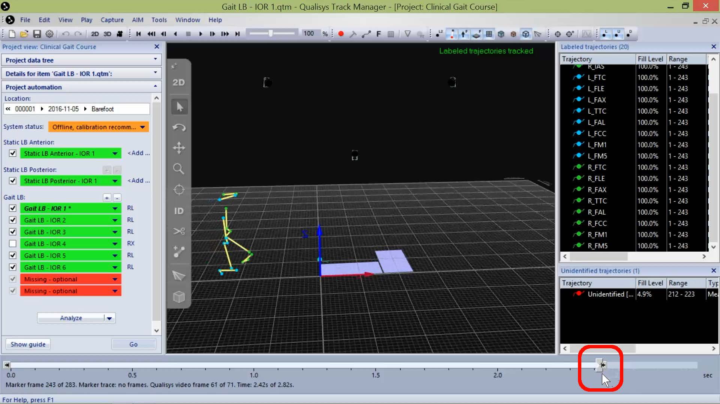
Task: Select the translate move tool in viewport
Action: pos(179,148)
